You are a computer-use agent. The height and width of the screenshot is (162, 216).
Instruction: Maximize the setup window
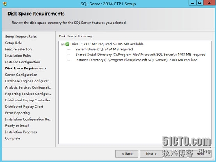(200, 3)
